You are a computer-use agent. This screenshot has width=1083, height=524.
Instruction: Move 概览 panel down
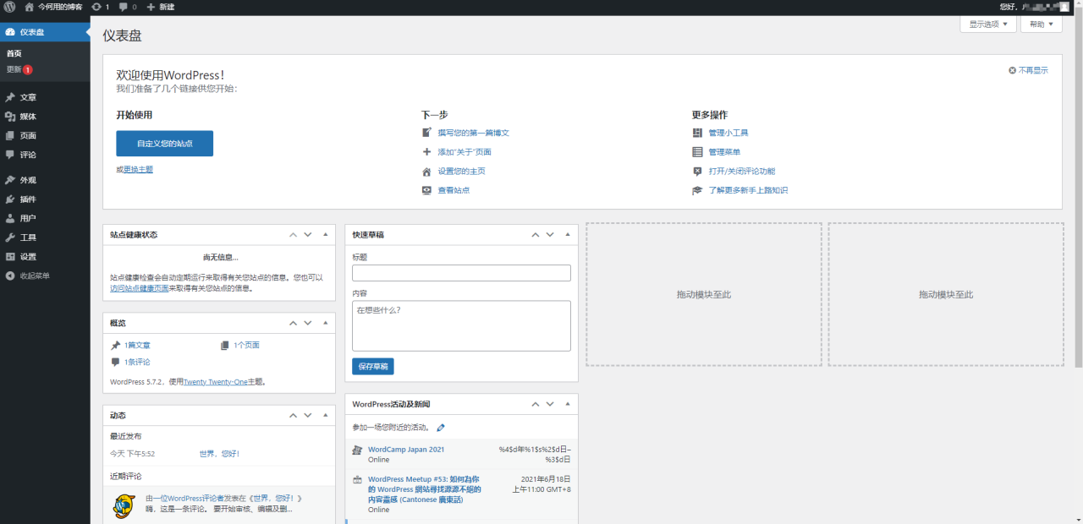click(308, 323)
